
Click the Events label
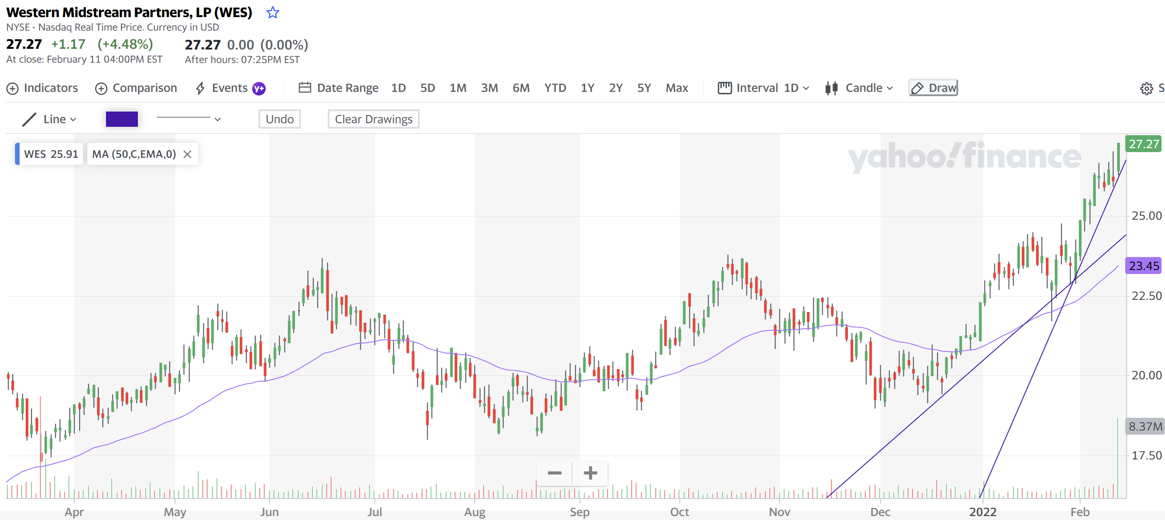230,88
